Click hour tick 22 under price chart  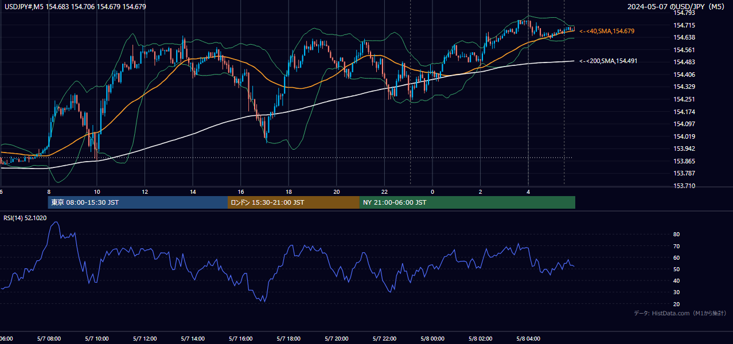(384, 192)
